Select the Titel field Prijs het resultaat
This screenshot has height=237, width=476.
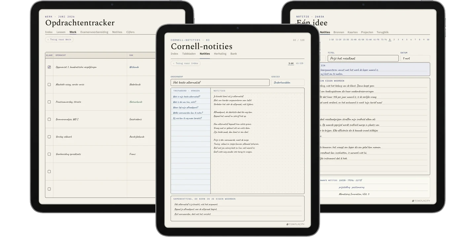[x=363, y=58]
